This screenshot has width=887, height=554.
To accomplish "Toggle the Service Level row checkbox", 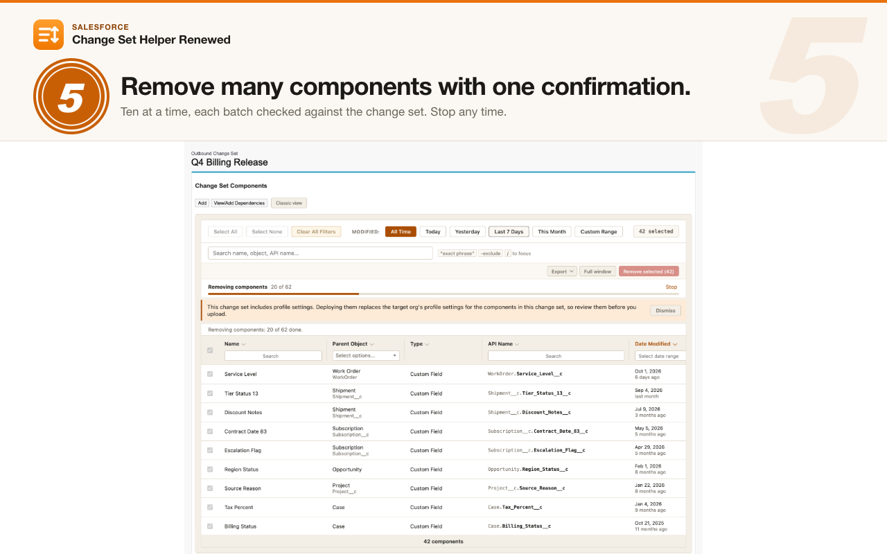I will point(210,374).
